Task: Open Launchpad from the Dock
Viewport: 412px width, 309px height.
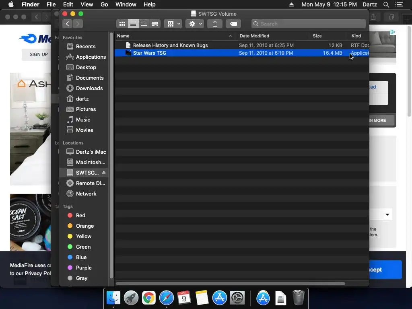Action: [131, 298]
